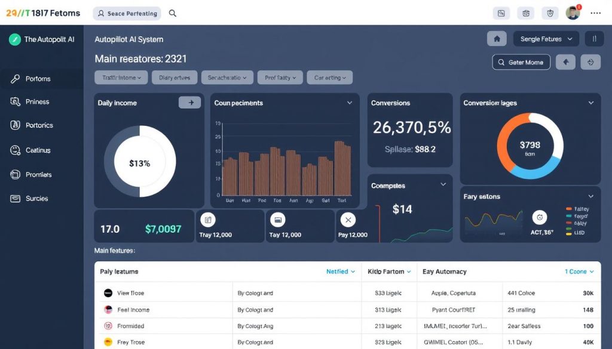Click the green Autopilot AI logo icon
Image resolution: width=612 pixels, height=349 pixels.
tap(15, 39)
